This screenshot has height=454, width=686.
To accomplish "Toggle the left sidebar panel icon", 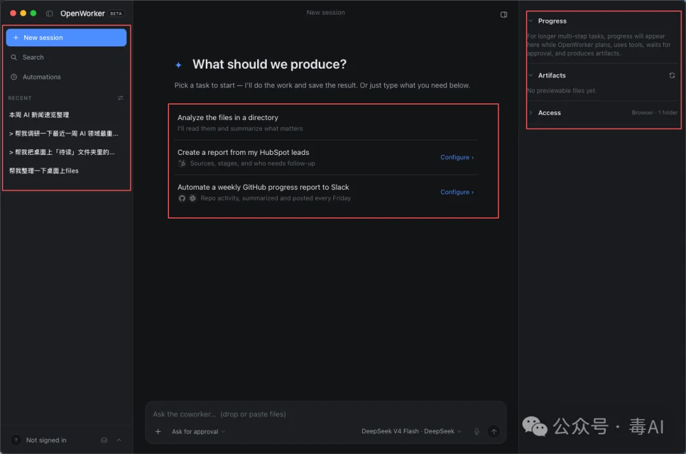I will (x=50, y=13).
